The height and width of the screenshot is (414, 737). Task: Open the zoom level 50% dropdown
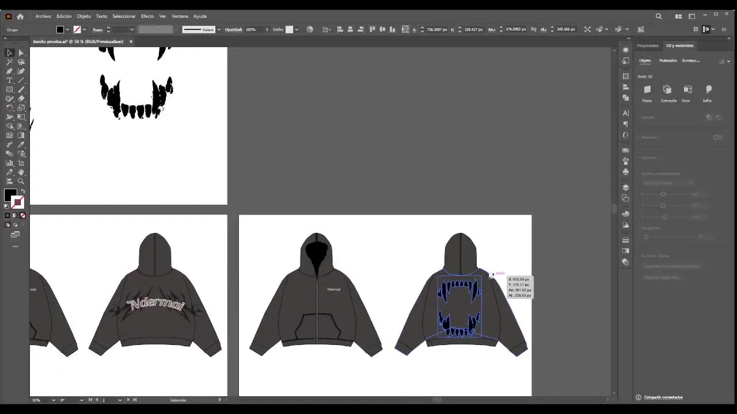click(x=54, y=400)
